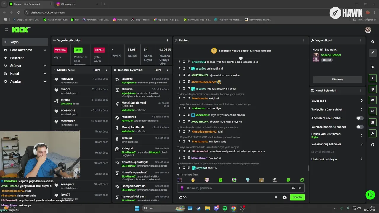Open Takipçilere özel sohbet options
This screenshot has width=379, height=213.
pyautogui.click(x=337, y=109)
